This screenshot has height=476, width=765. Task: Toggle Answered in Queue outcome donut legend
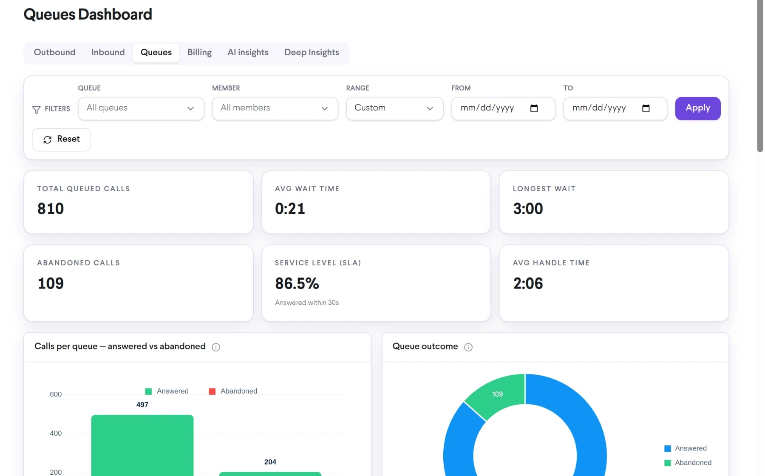click(x=686, y=448)
